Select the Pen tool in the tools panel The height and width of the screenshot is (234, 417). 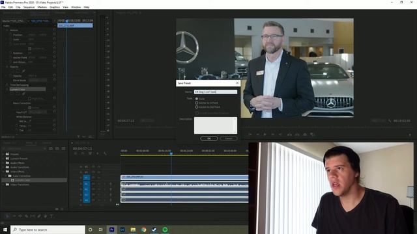tap(39, 216)
